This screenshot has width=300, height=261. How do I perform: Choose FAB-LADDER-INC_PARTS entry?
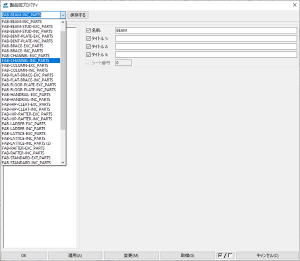coord(31,129)
